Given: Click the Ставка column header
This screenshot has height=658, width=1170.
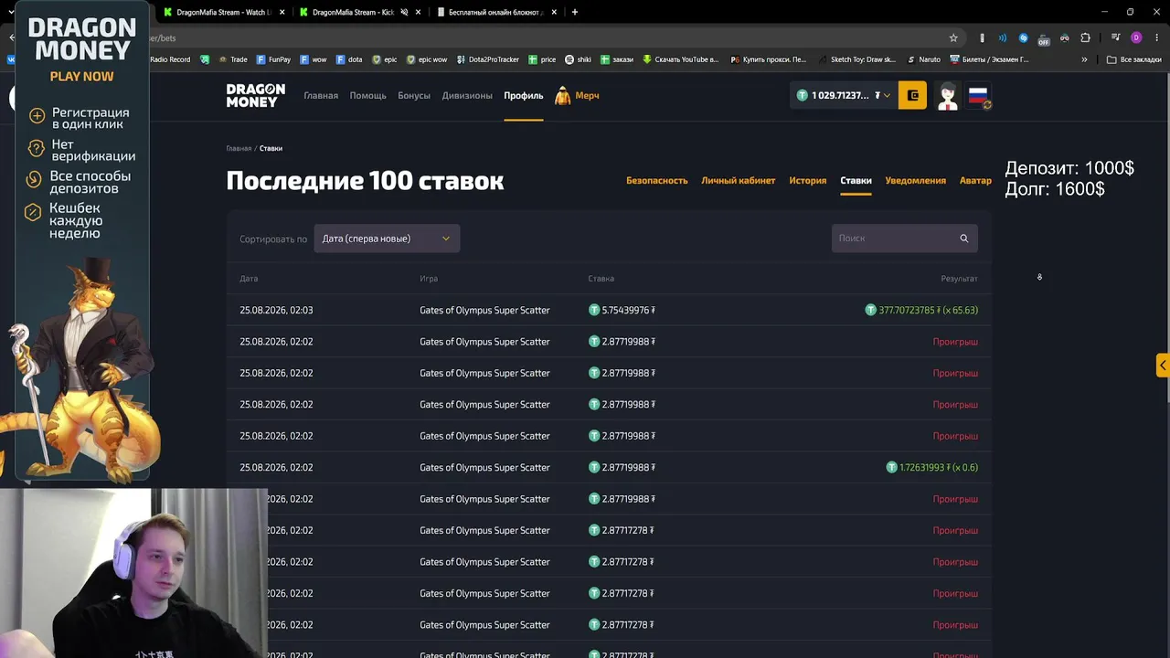Looking at the screenshot, I should point(601,279).
